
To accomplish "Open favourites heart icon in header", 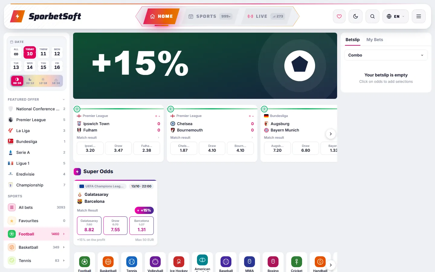I will click(x=339, y=16).
